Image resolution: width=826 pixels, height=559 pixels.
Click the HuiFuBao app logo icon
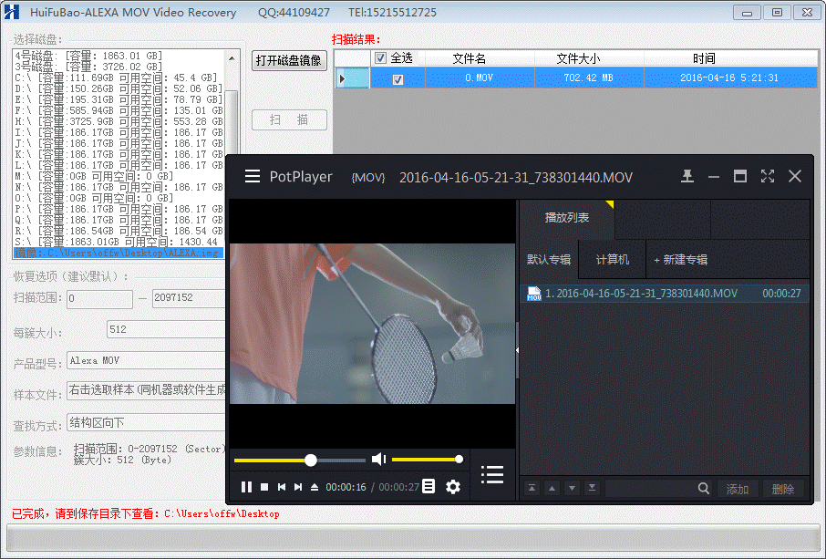(12, 12)
